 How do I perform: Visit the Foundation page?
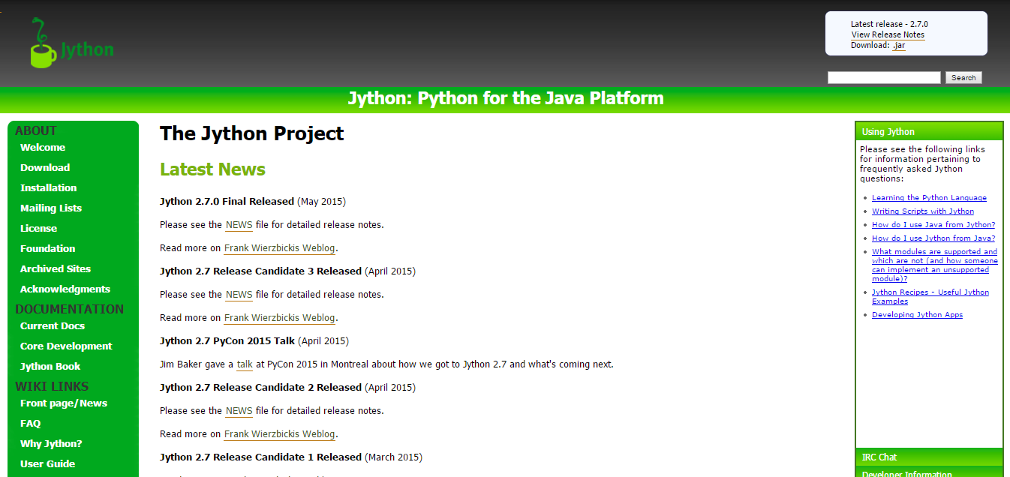click(x=47, y=248)
